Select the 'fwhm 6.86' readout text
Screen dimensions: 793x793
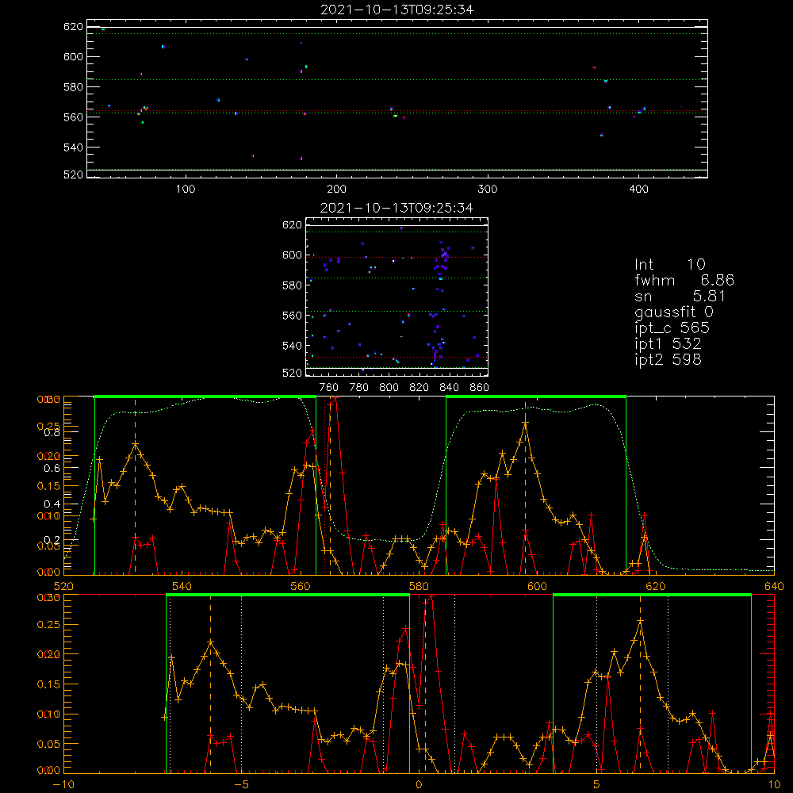click(684, 280)
